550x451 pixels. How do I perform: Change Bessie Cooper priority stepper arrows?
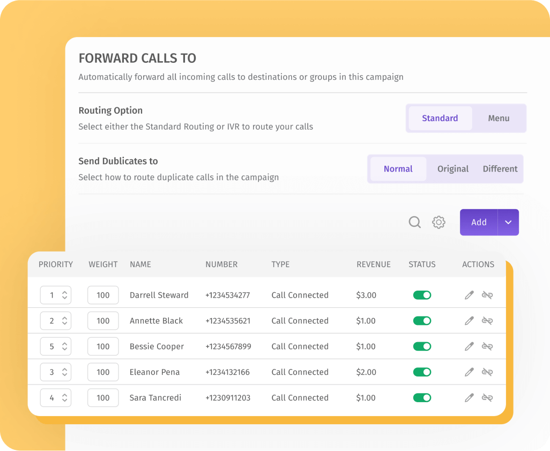tap(64, 346)
